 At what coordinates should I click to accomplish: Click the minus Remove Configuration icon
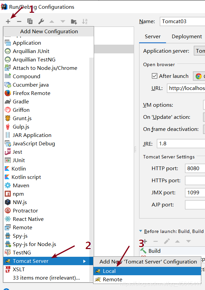[19, 21]
